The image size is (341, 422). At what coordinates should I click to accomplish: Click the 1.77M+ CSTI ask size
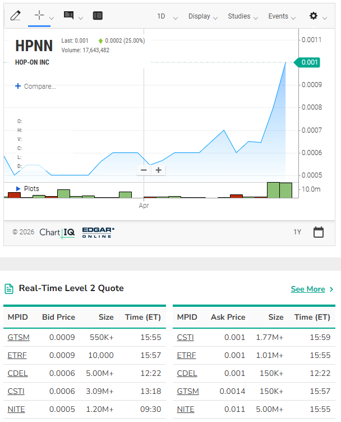[x=270, y=337]
